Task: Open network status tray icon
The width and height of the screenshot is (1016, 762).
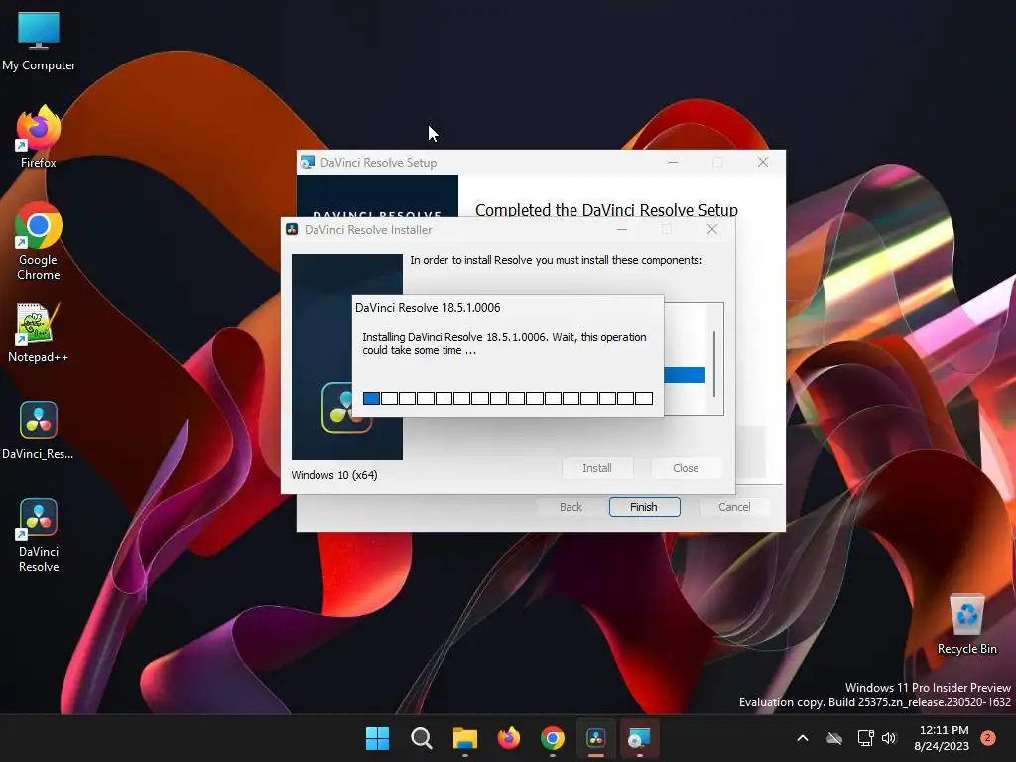Action: 865,738
